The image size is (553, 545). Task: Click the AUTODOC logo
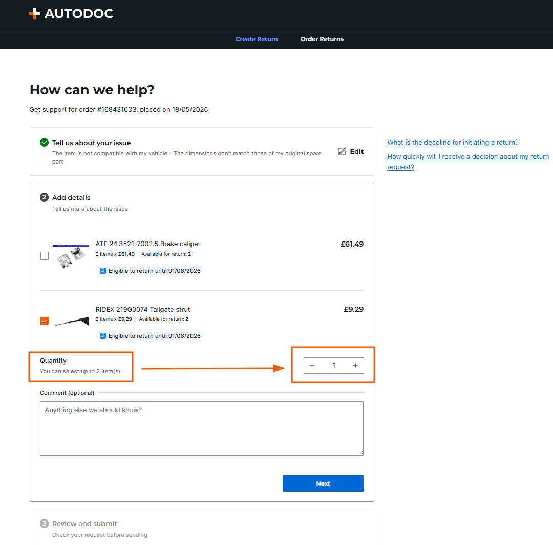(71, 14)
